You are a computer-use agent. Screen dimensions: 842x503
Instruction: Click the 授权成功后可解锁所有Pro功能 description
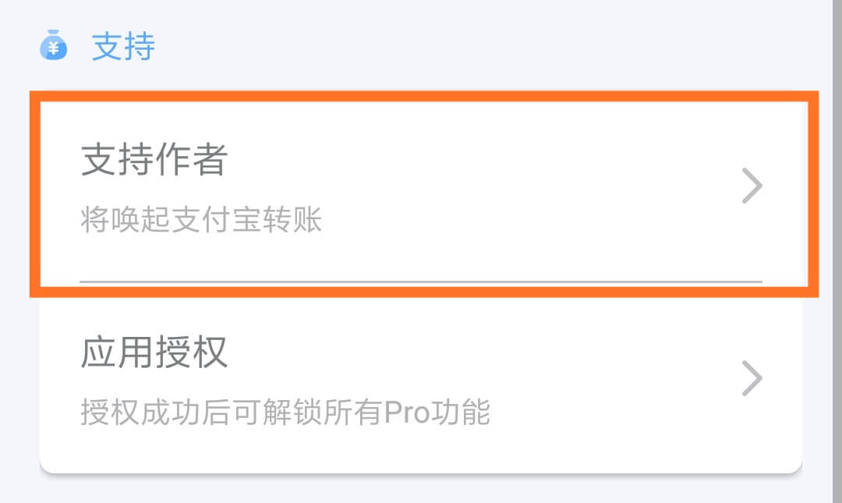[x=285, y=413]
